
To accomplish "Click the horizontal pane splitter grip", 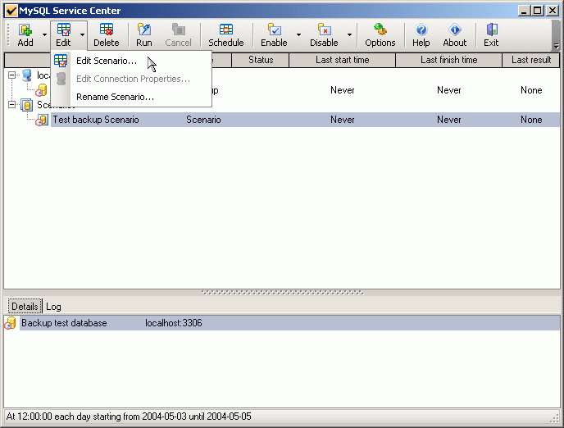I will click(282, 293).
